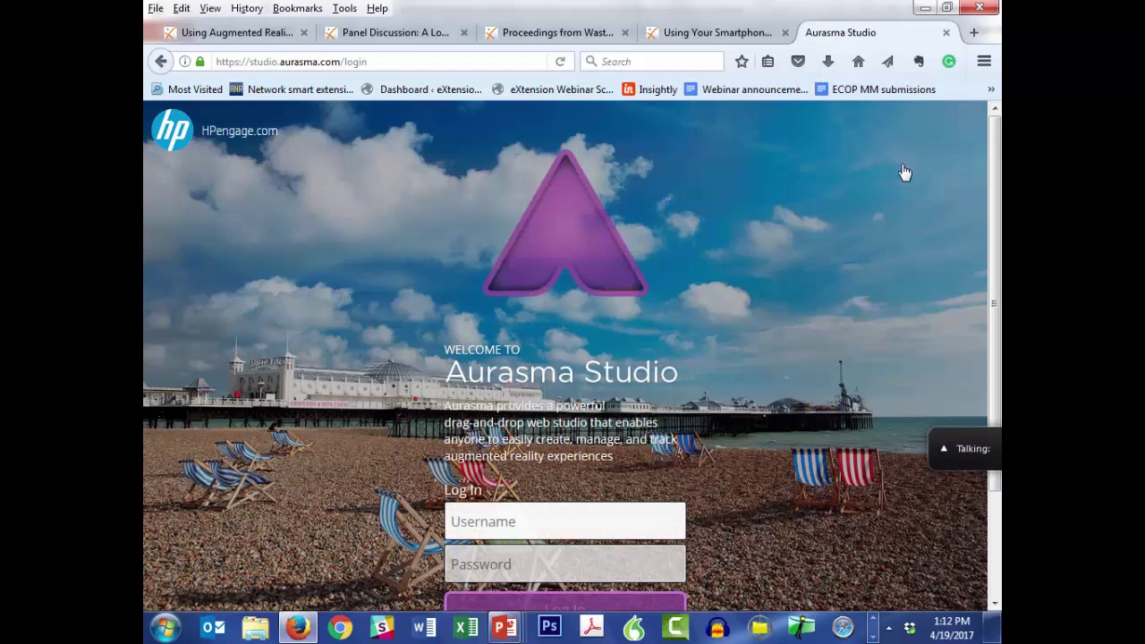Screen dimensions: 1145x644
Task: Open the File menu
Action: pos(156,8)
